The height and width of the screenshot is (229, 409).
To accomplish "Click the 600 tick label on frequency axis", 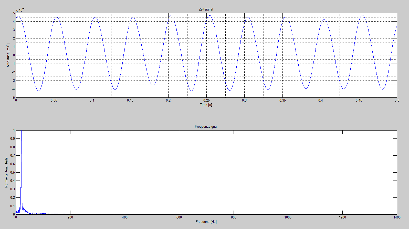I will [179, 217].
